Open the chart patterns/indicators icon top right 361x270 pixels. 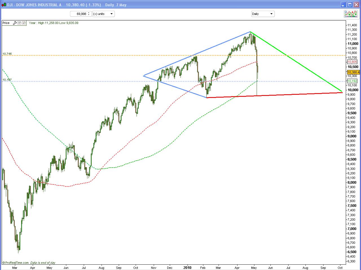point(351,14)
